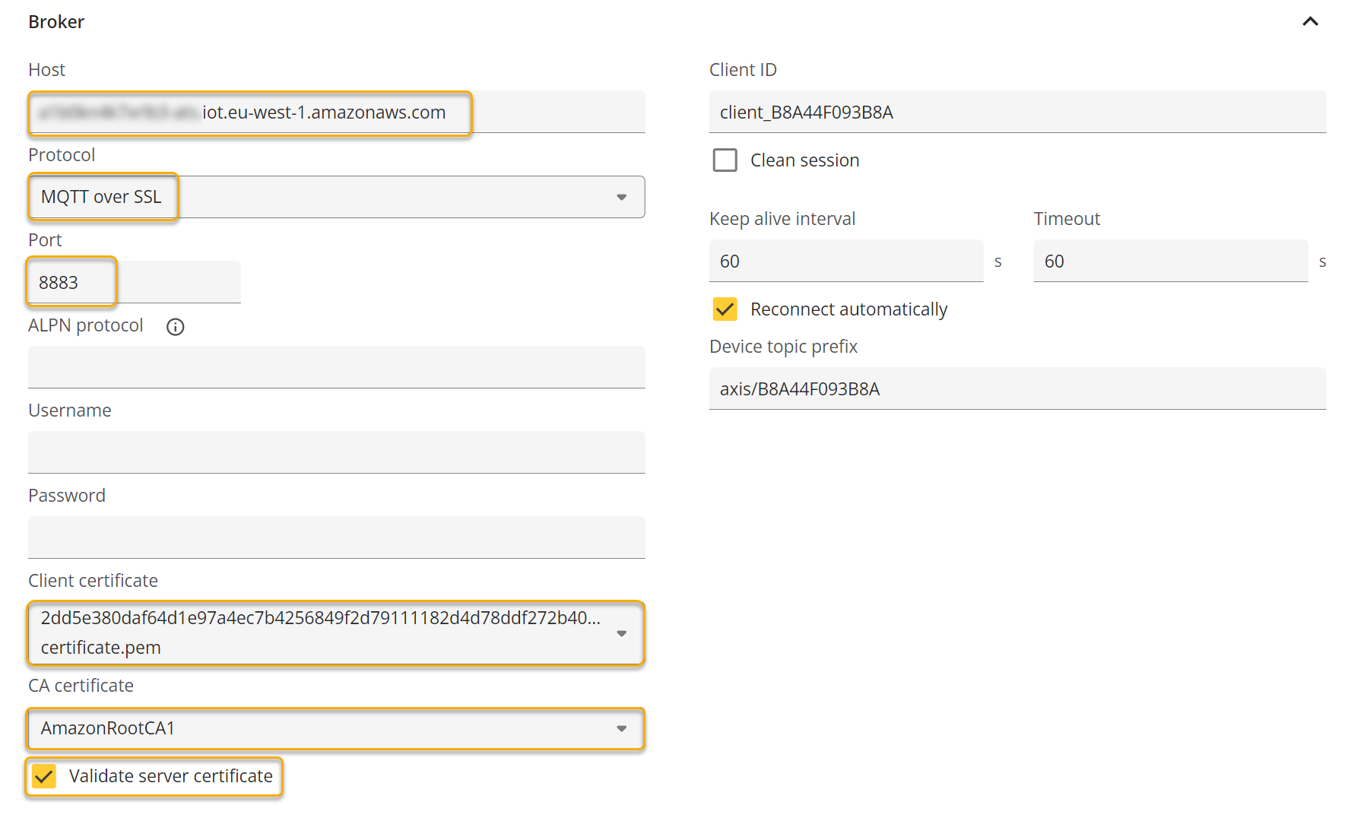This screenshot has height=837, width=1351.
Task: Edit the Timeout value field
Action: tap(1171, 261)
